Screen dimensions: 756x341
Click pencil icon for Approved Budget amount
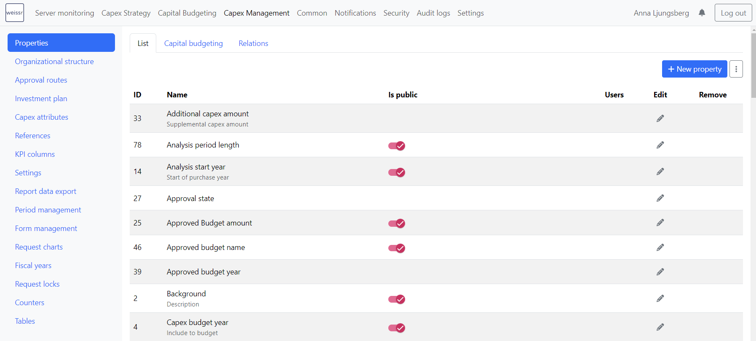(x=660, y=223)
